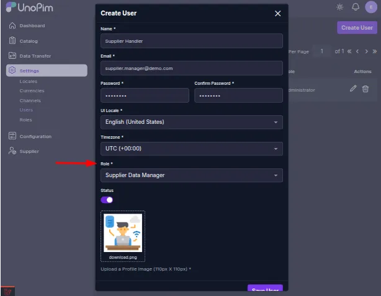Open the Role dropdown
This screenshot has height=296, width=381.
tap(192, 175)
